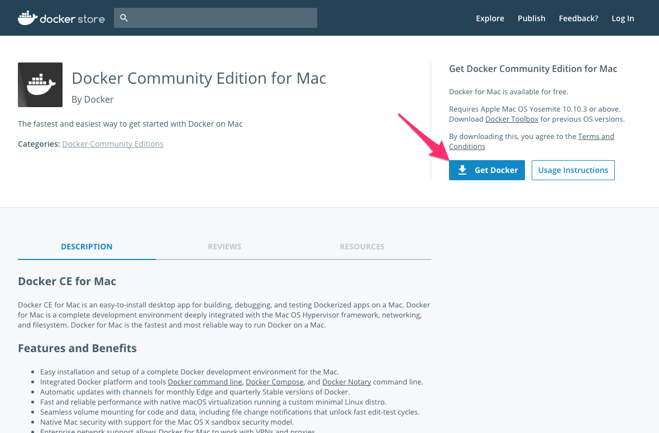The image size is (659, 433).
Task: Click the 'Docker CE for Mac' heading
Action: [67, 281]
